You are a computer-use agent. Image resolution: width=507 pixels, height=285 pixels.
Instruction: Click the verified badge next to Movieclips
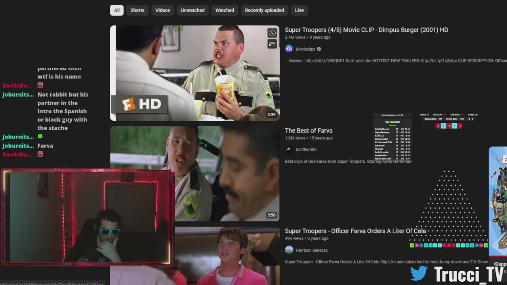[x=319, y=49]
